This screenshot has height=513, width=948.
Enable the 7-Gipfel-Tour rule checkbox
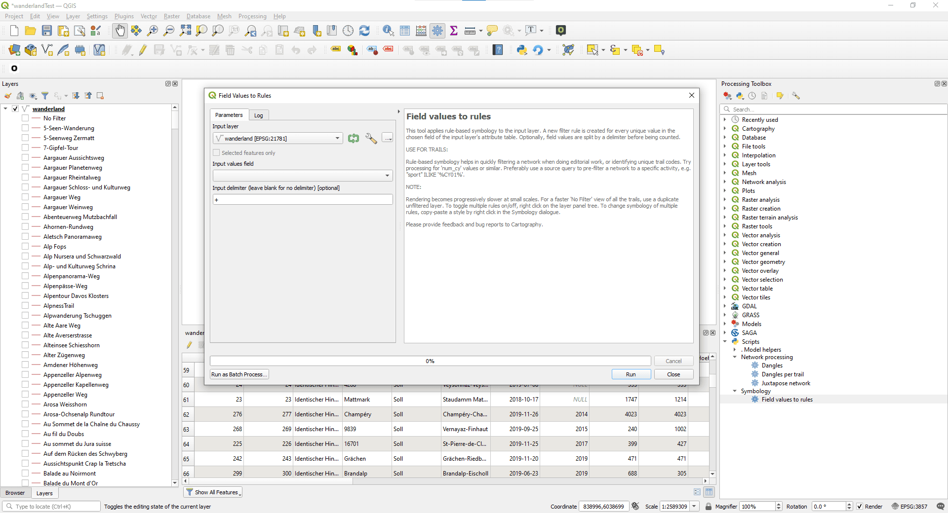pos(25,148)
